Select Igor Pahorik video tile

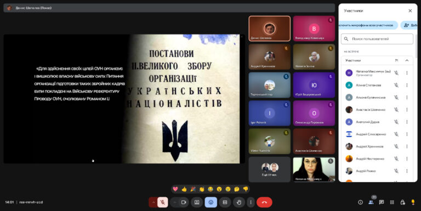point(270,113)
